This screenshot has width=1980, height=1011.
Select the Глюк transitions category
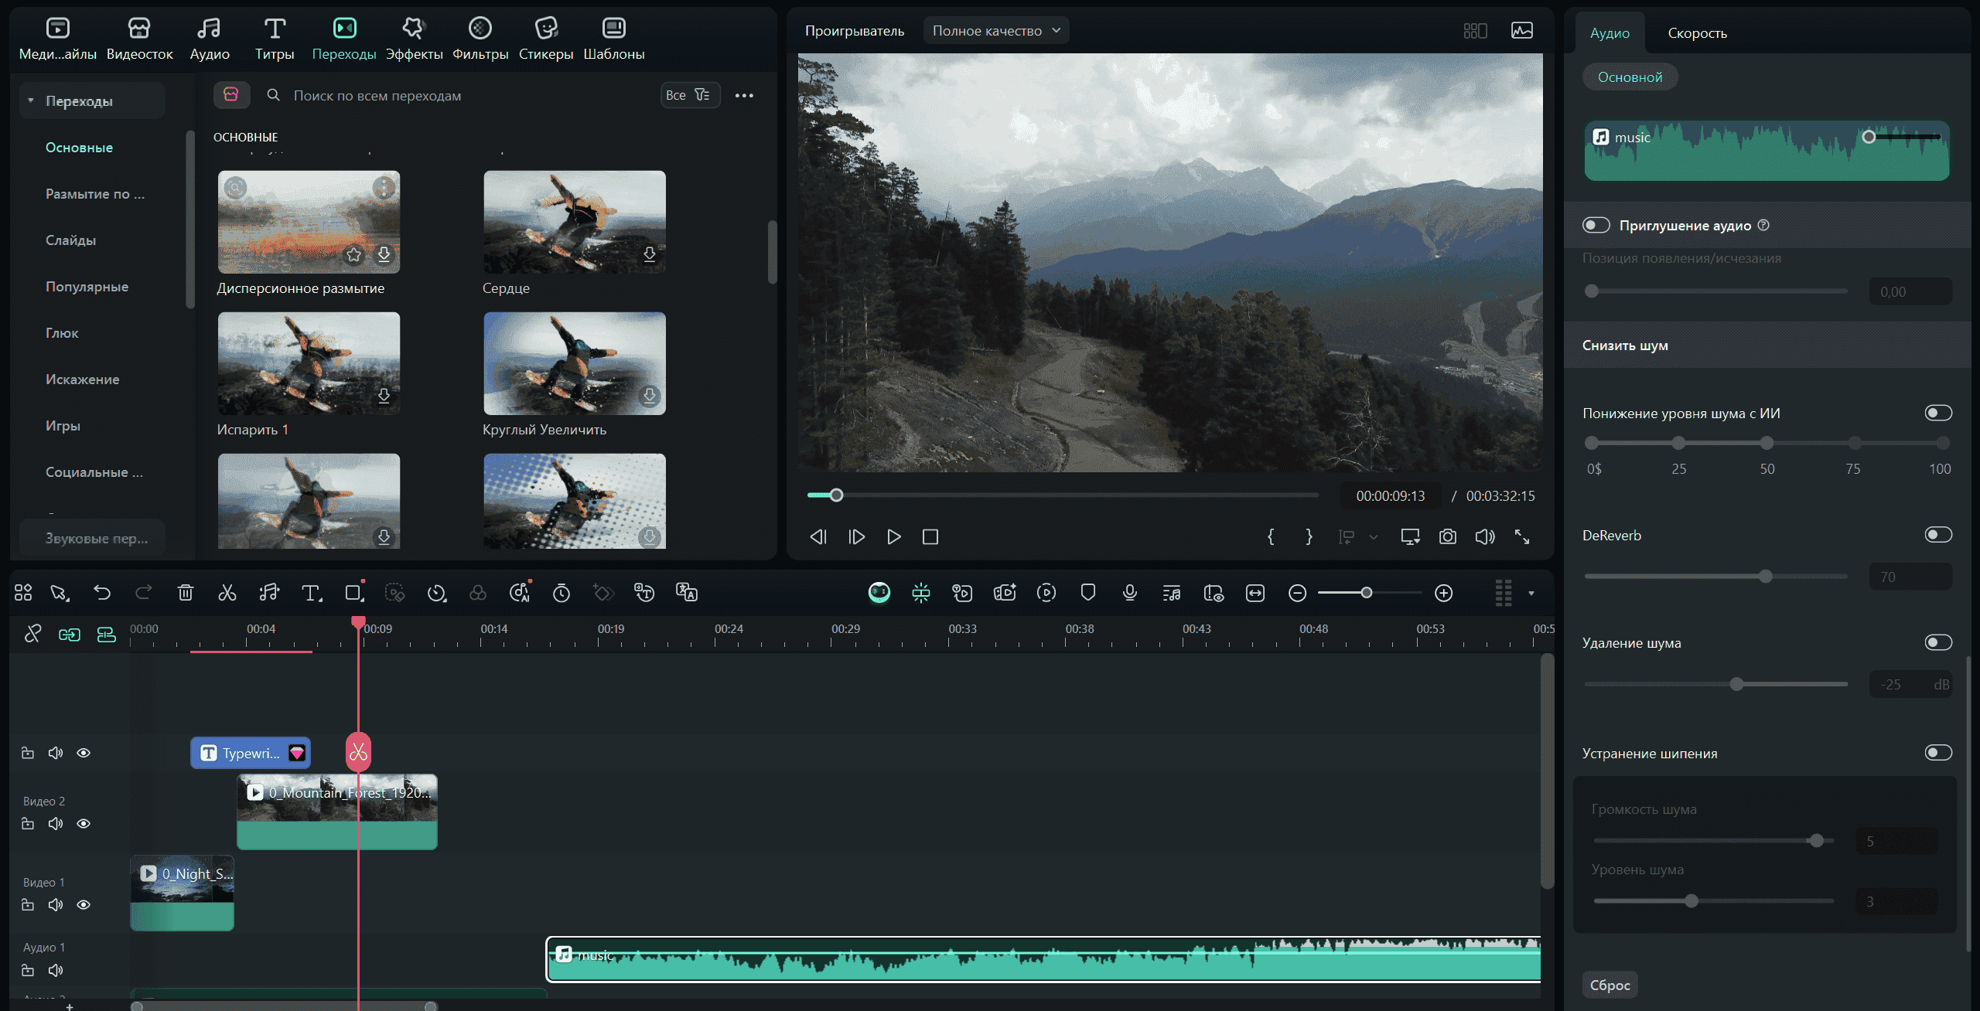tap(62, 333)
